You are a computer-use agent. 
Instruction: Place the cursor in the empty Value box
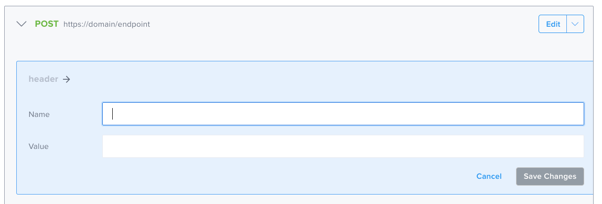(343, 146)
